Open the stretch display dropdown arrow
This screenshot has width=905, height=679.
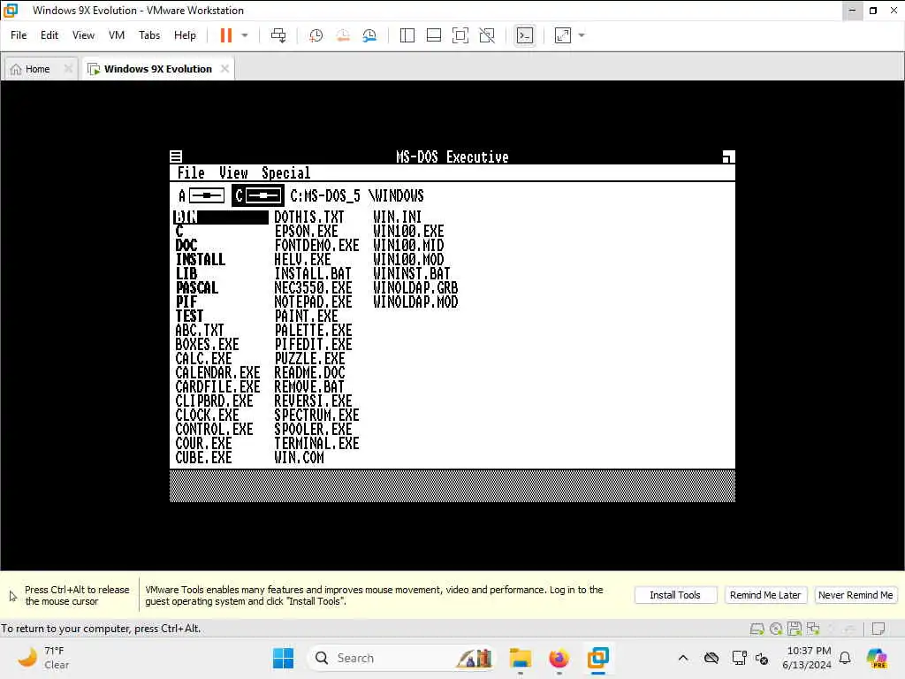[x=582, y=35]
